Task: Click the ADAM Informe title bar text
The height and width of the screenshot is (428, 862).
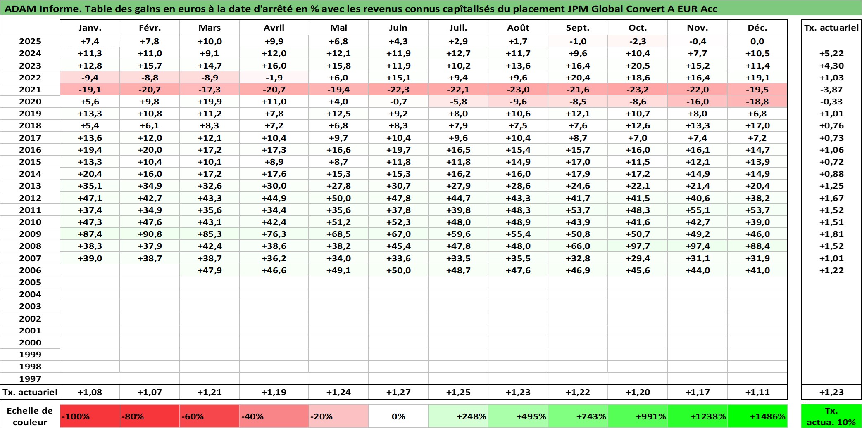Action: click(361, 9)
